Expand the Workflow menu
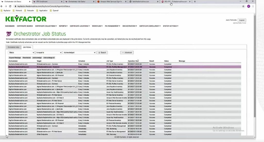The image size is (264, 142). point(97,26)
